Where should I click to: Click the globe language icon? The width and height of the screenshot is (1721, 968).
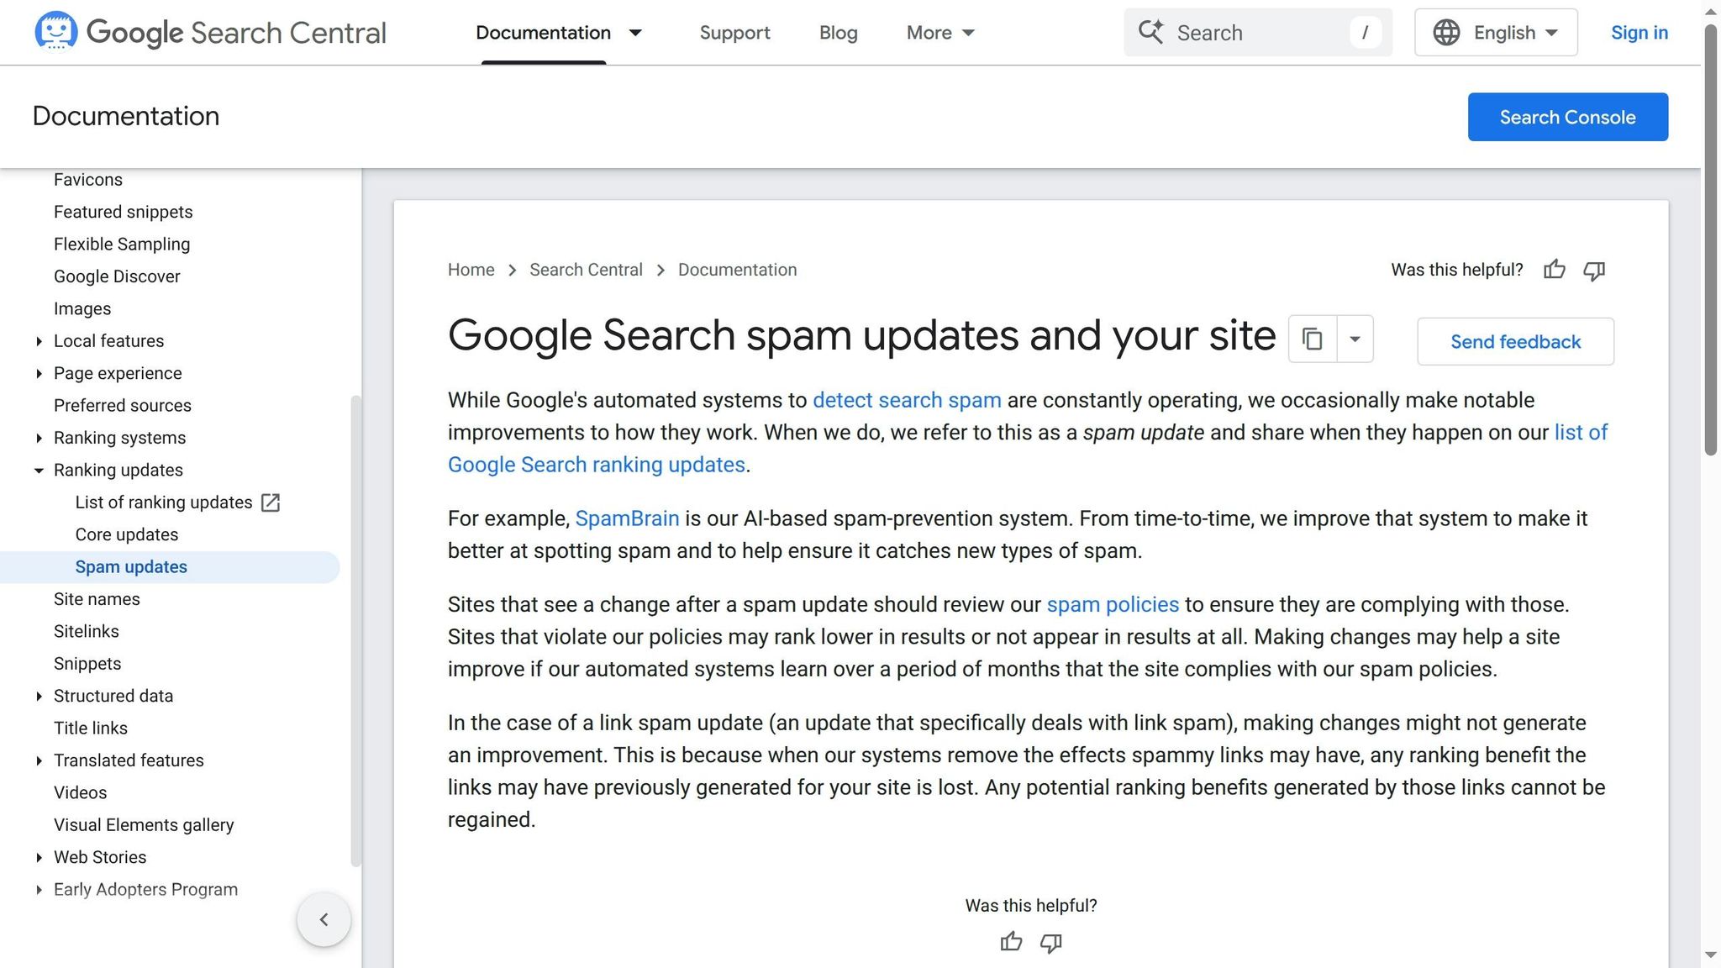tap(1446, 33)
